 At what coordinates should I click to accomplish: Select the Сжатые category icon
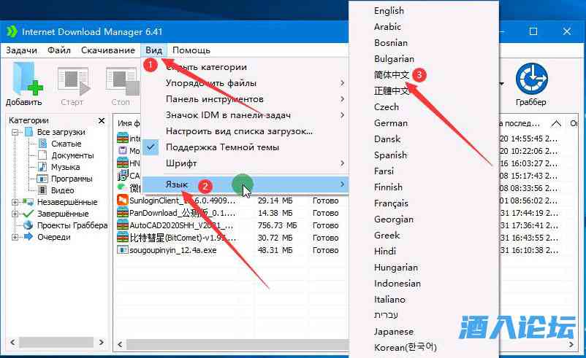(42, 144)
